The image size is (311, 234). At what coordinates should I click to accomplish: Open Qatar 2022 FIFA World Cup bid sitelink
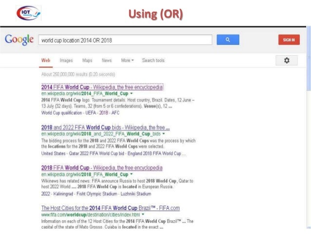[97, 153]
